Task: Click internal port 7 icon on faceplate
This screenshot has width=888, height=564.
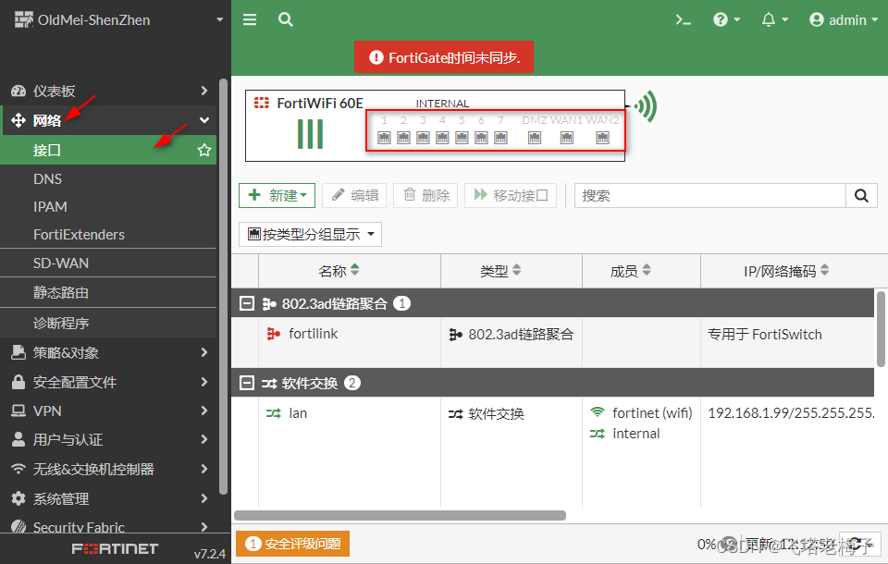Action: (x=500, y=138)
